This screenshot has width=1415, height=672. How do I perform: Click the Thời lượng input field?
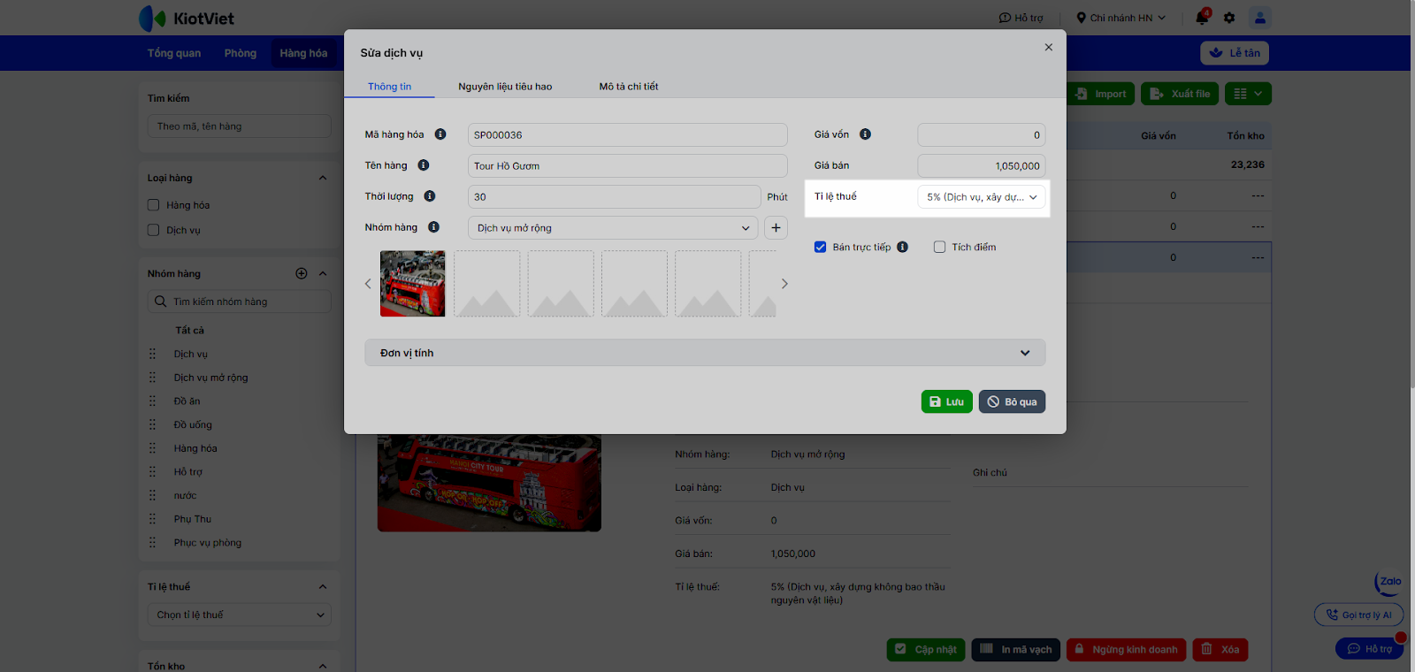614,196
